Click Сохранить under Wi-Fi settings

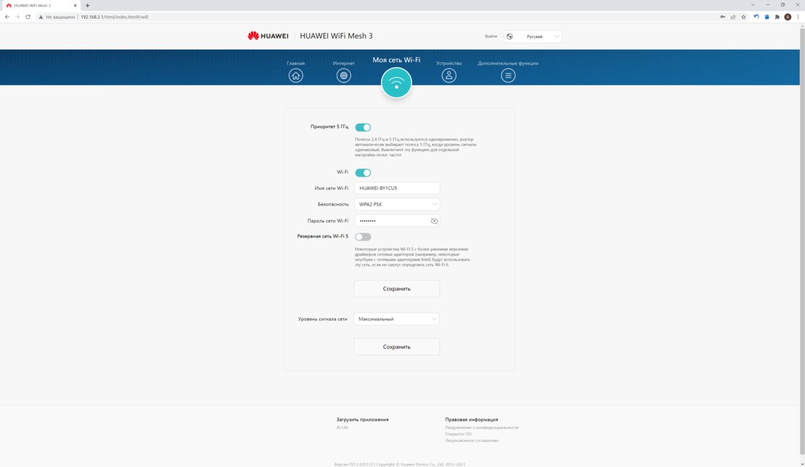[x=397, y=289]
